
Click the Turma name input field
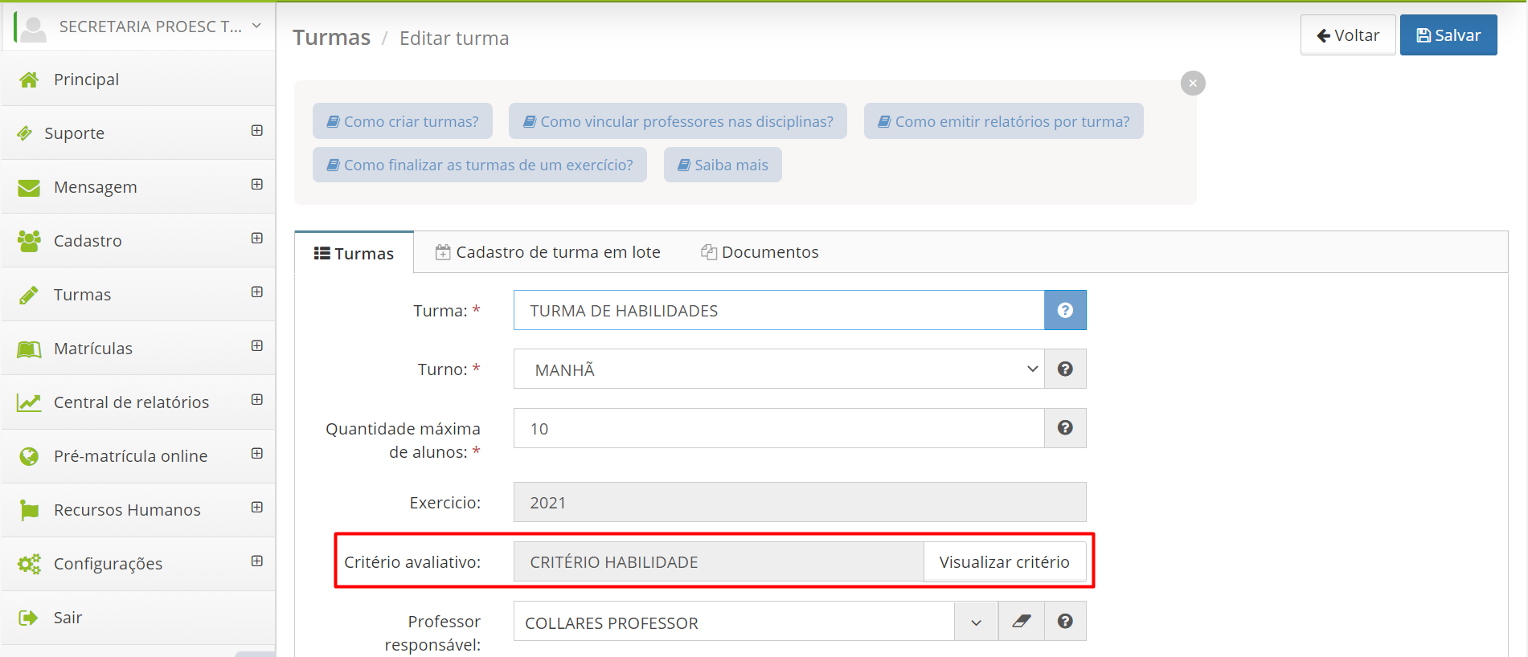778,311
